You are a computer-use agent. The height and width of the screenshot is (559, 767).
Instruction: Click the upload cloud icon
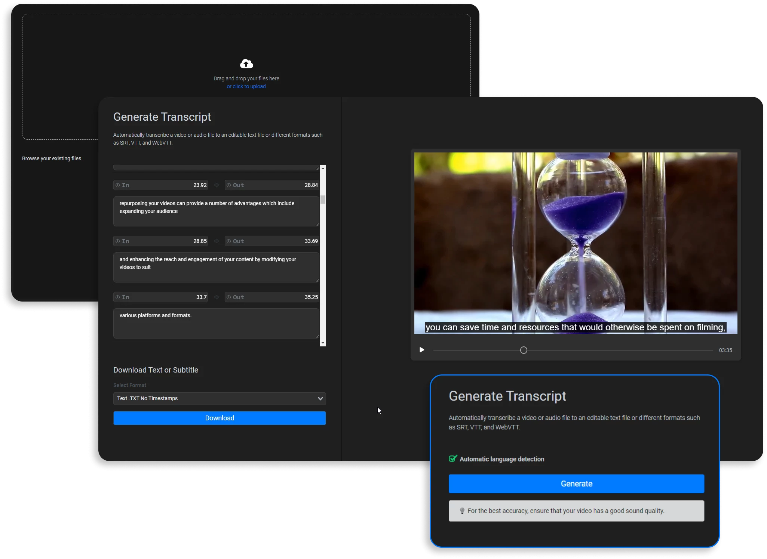pyautogui.click(x=246, y=64)
